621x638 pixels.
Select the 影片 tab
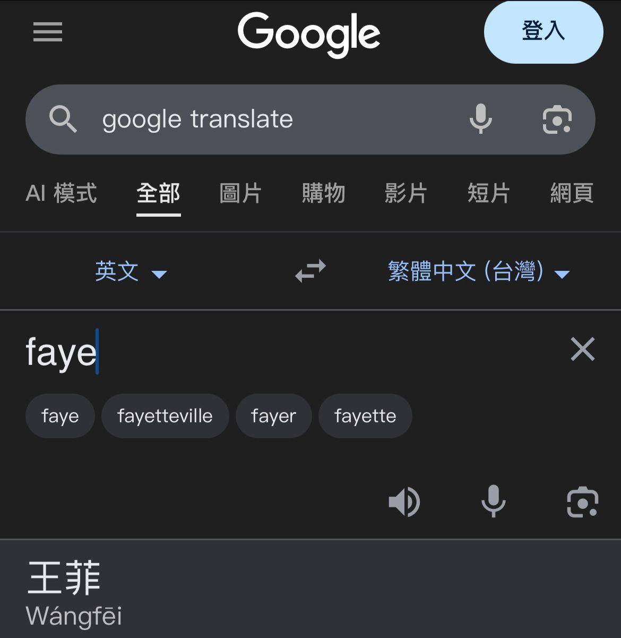(x=406, y=193)
